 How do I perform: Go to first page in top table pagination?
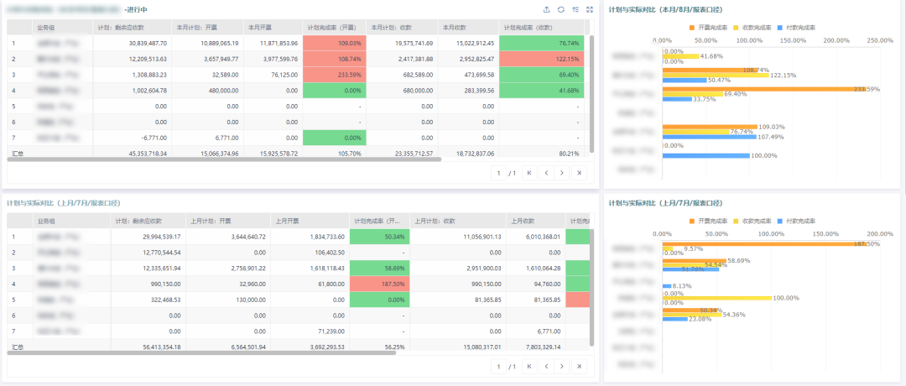click(529, 173)
